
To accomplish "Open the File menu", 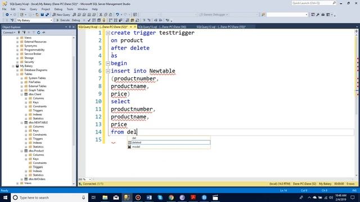I will (4, 9).
